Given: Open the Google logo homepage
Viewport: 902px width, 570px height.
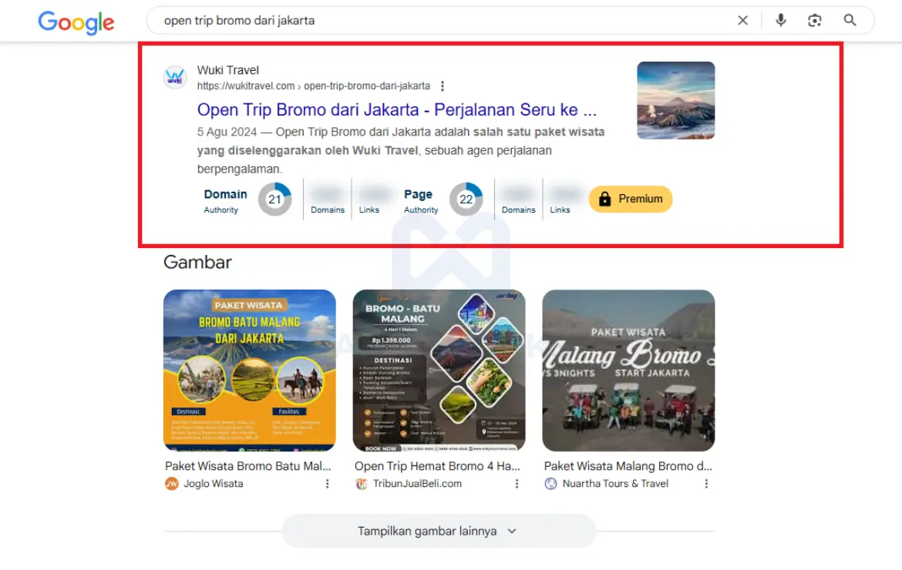Looking at the screenshot, I should pyautogui.click(x=76, y=22).
